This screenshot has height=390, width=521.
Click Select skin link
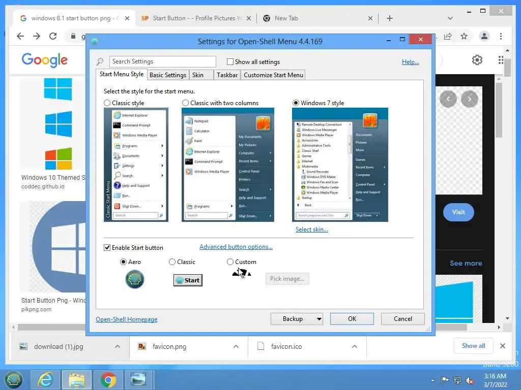click(312, 230)
